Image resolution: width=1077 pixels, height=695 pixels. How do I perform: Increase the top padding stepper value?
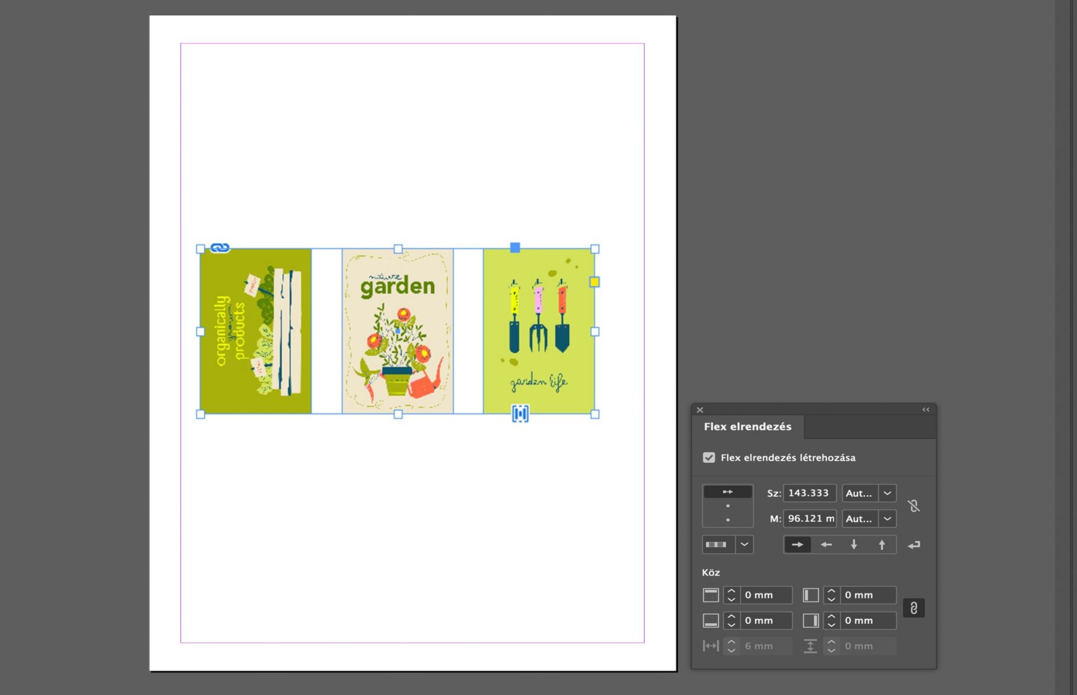click(x=731, y=591)
